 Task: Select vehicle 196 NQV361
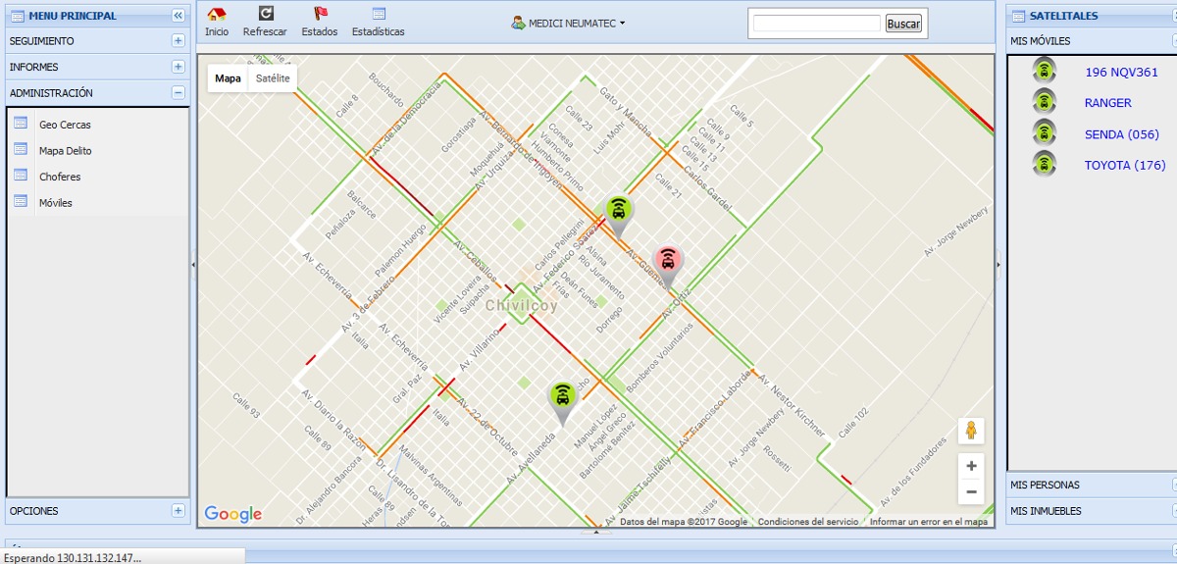point(1121,73)
